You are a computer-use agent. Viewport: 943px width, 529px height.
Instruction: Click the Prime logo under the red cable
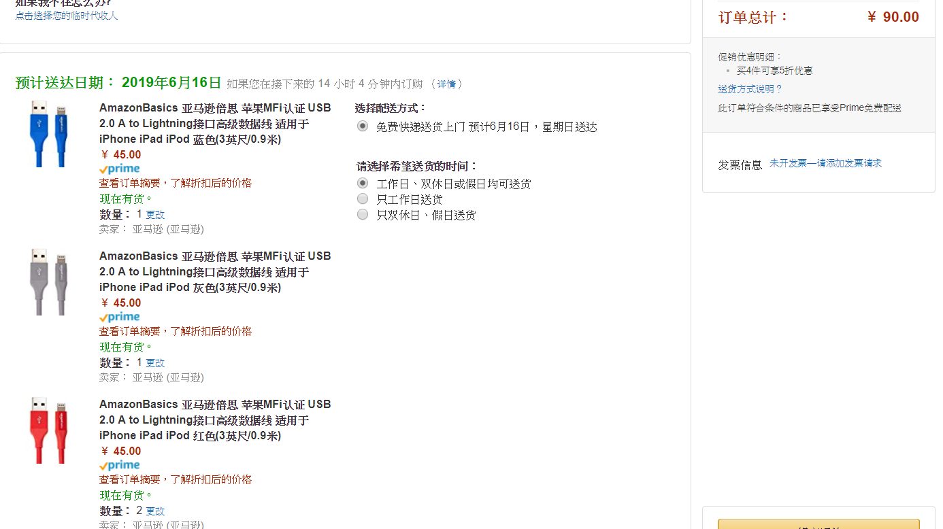(120, 465)
